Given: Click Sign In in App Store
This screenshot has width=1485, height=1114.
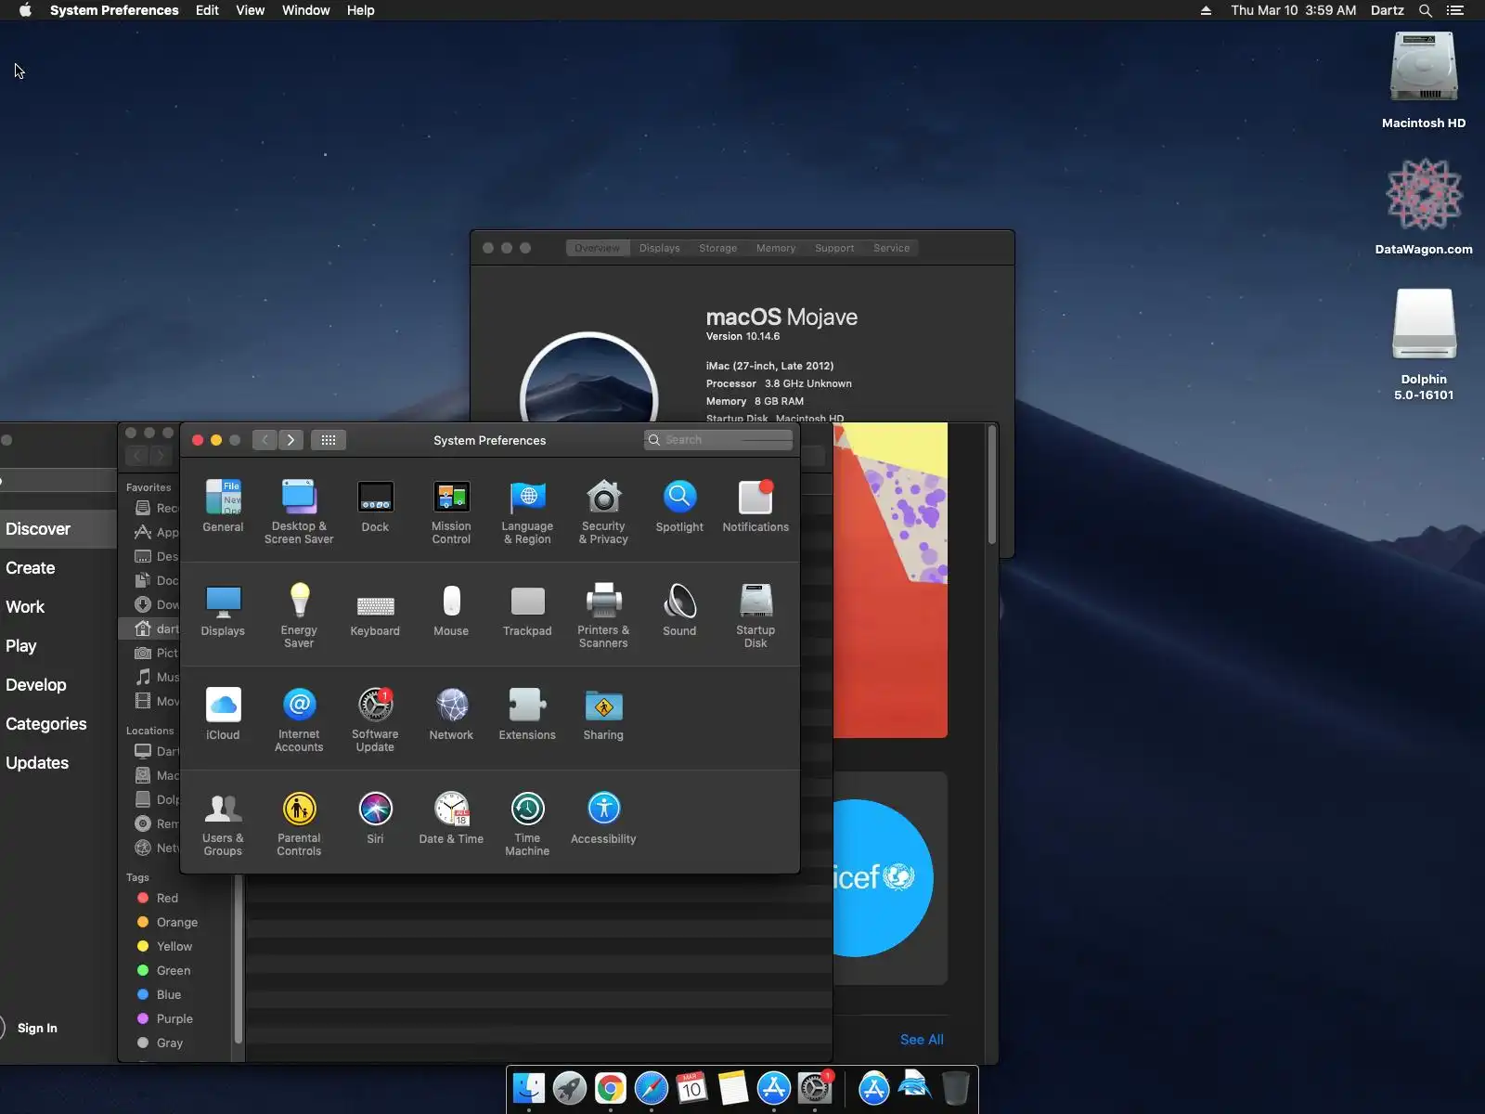Looking at the screenshot, I should [37, 1028].
